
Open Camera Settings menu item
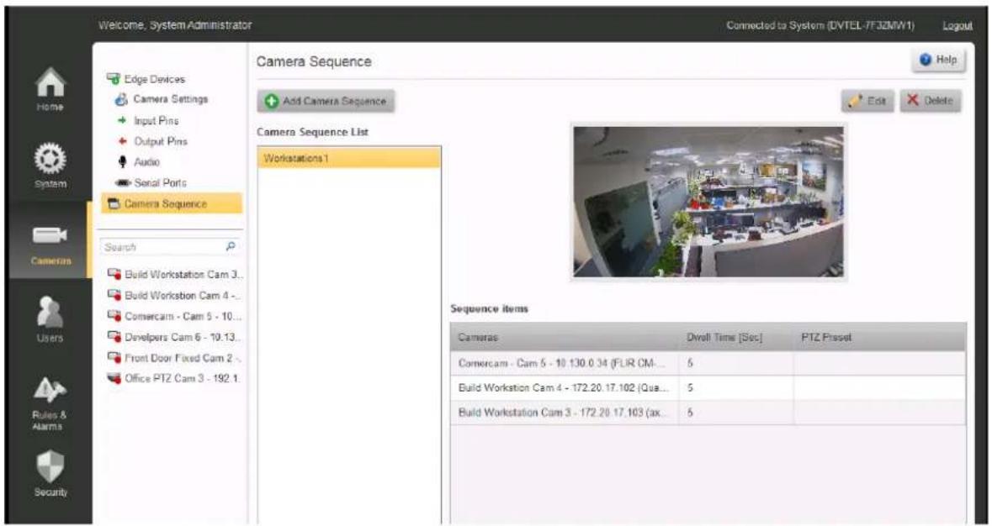pos(170,99)
